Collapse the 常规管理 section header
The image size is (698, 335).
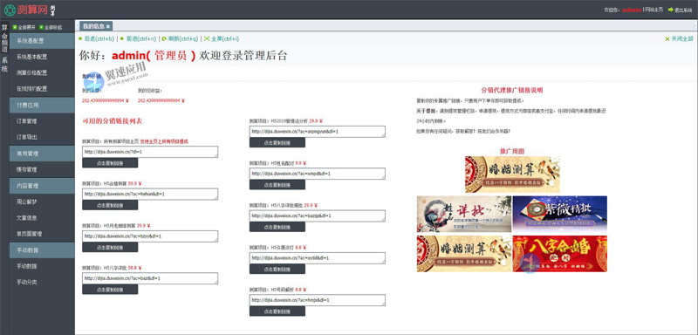42,154
